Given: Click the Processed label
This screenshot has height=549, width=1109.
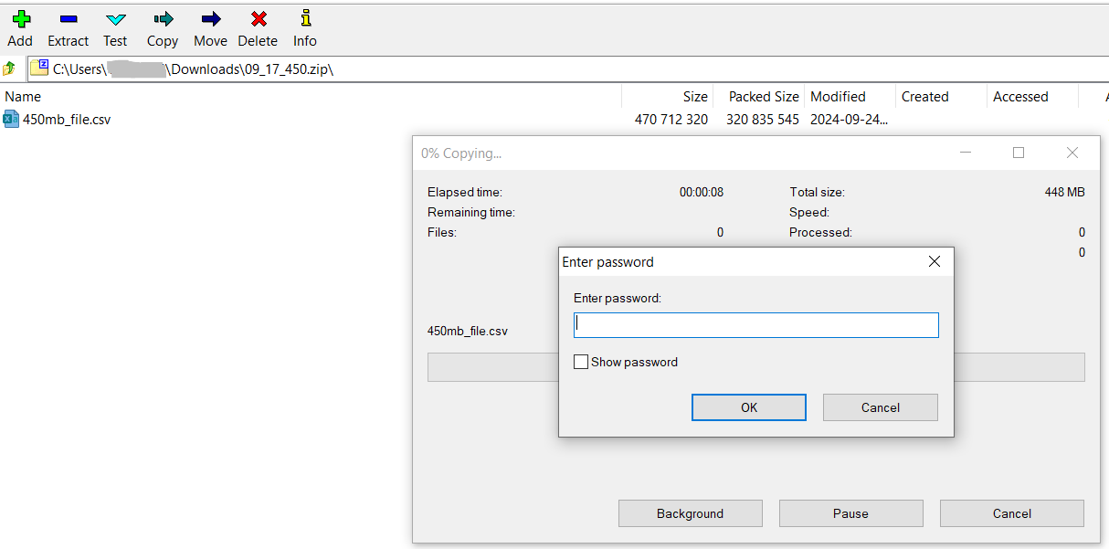Looking at the screenshot, I should (820, 232).
